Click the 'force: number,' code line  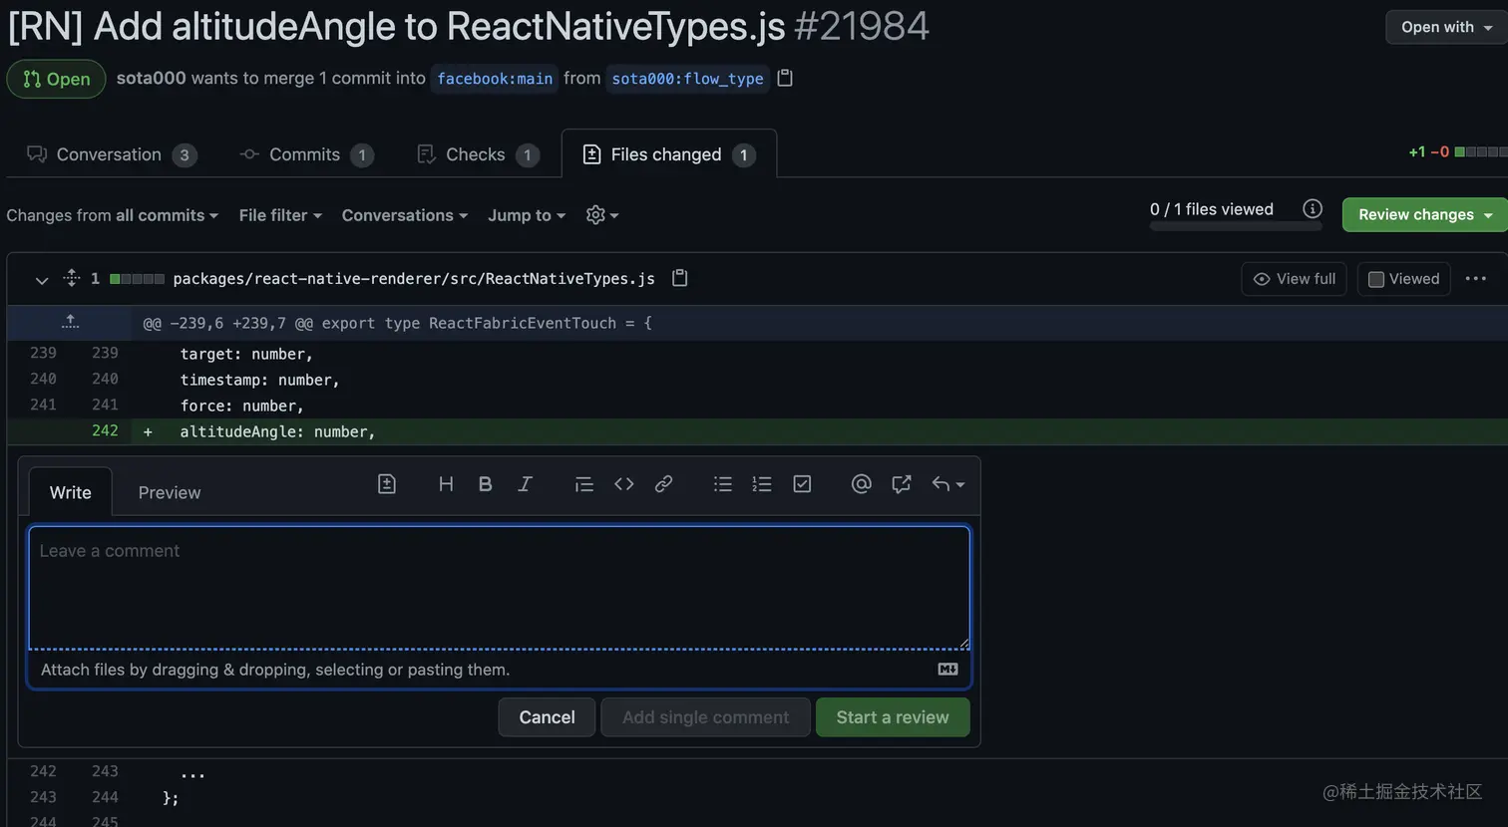click(x=242, y=406)
